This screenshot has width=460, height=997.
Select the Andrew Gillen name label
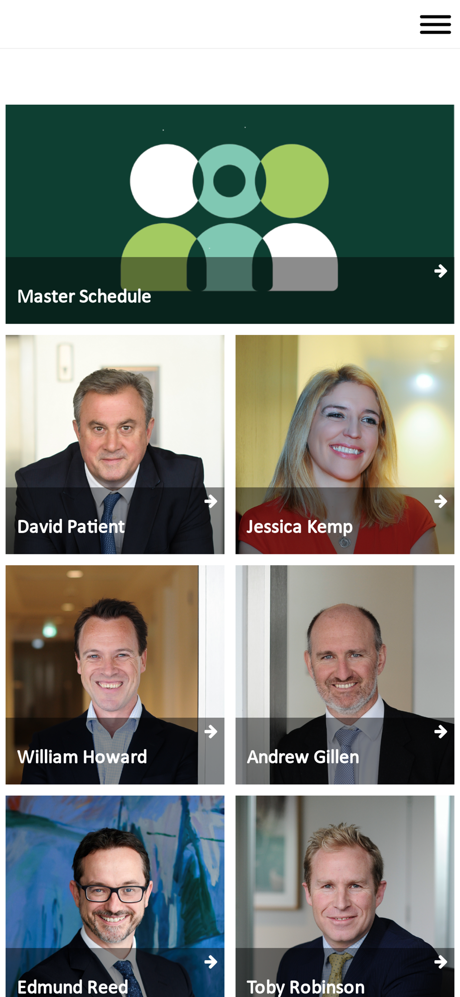(x=303, y=757)
